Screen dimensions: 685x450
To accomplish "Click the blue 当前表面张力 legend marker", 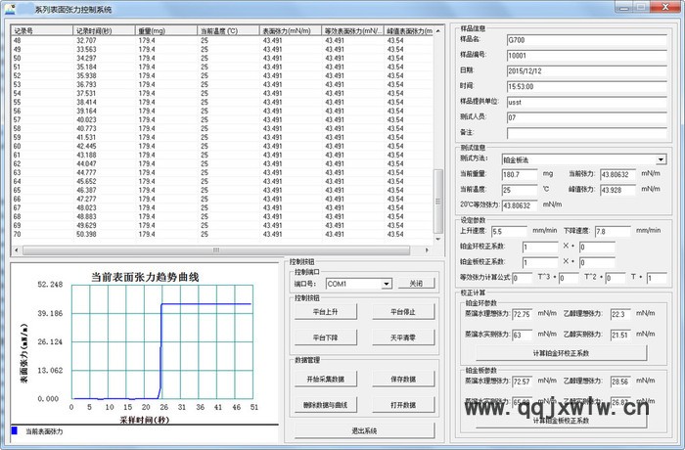I will click(14, 430).
